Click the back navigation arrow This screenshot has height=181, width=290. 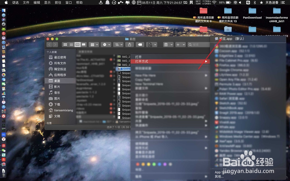click(49, 44)
